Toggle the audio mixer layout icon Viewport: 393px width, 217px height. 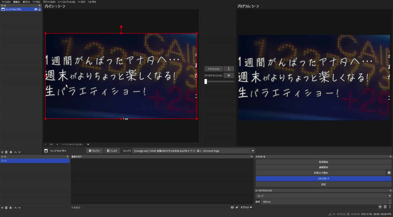(x=232, y=207)
